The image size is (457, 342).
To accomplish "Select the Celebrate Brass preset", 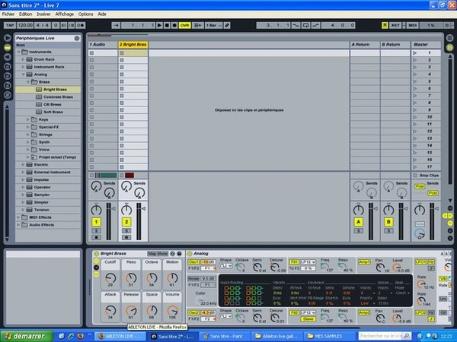I will pos(48,97).
